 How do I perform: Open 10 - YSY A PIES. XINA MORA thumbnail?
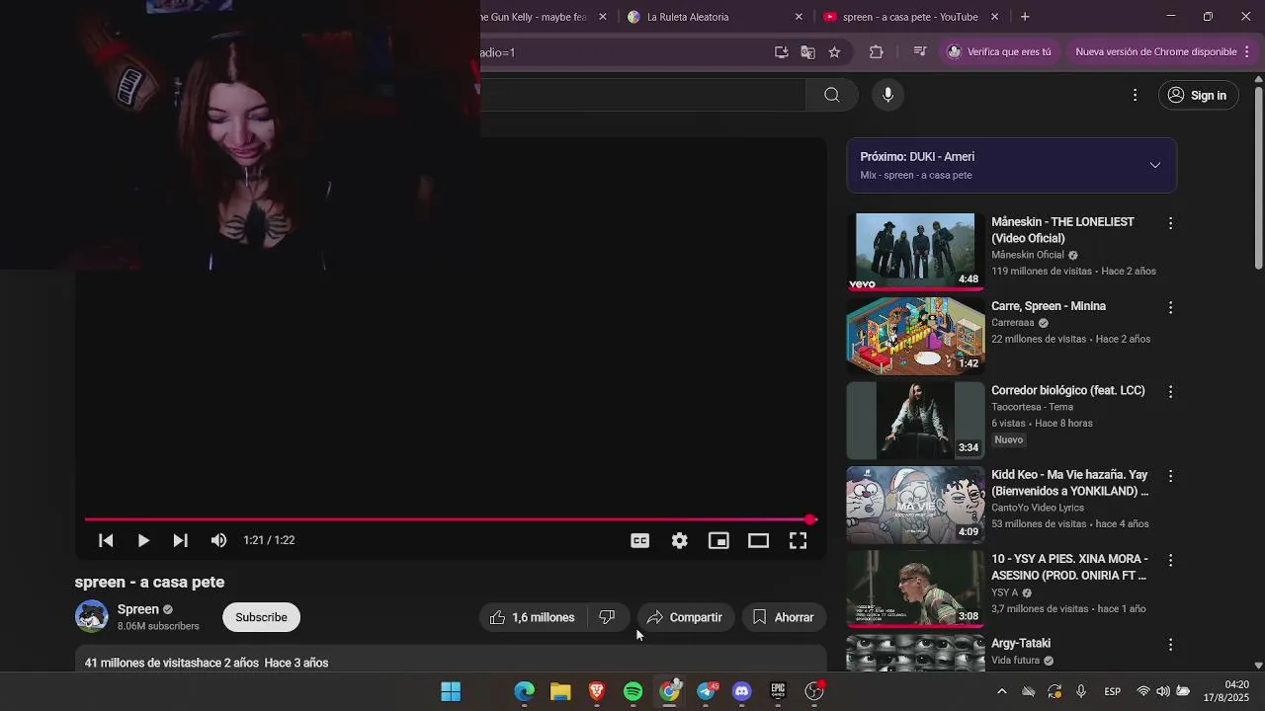[x=915, y=589]
